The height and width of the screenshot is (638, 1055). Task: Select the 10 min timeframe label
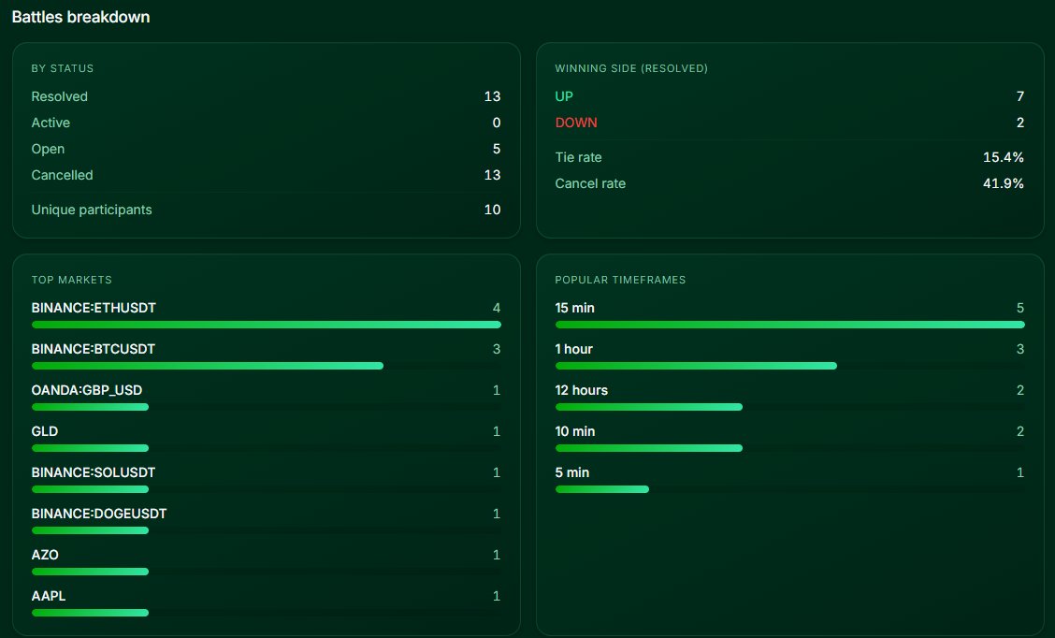pyautogui.click(x=575, y=430)
